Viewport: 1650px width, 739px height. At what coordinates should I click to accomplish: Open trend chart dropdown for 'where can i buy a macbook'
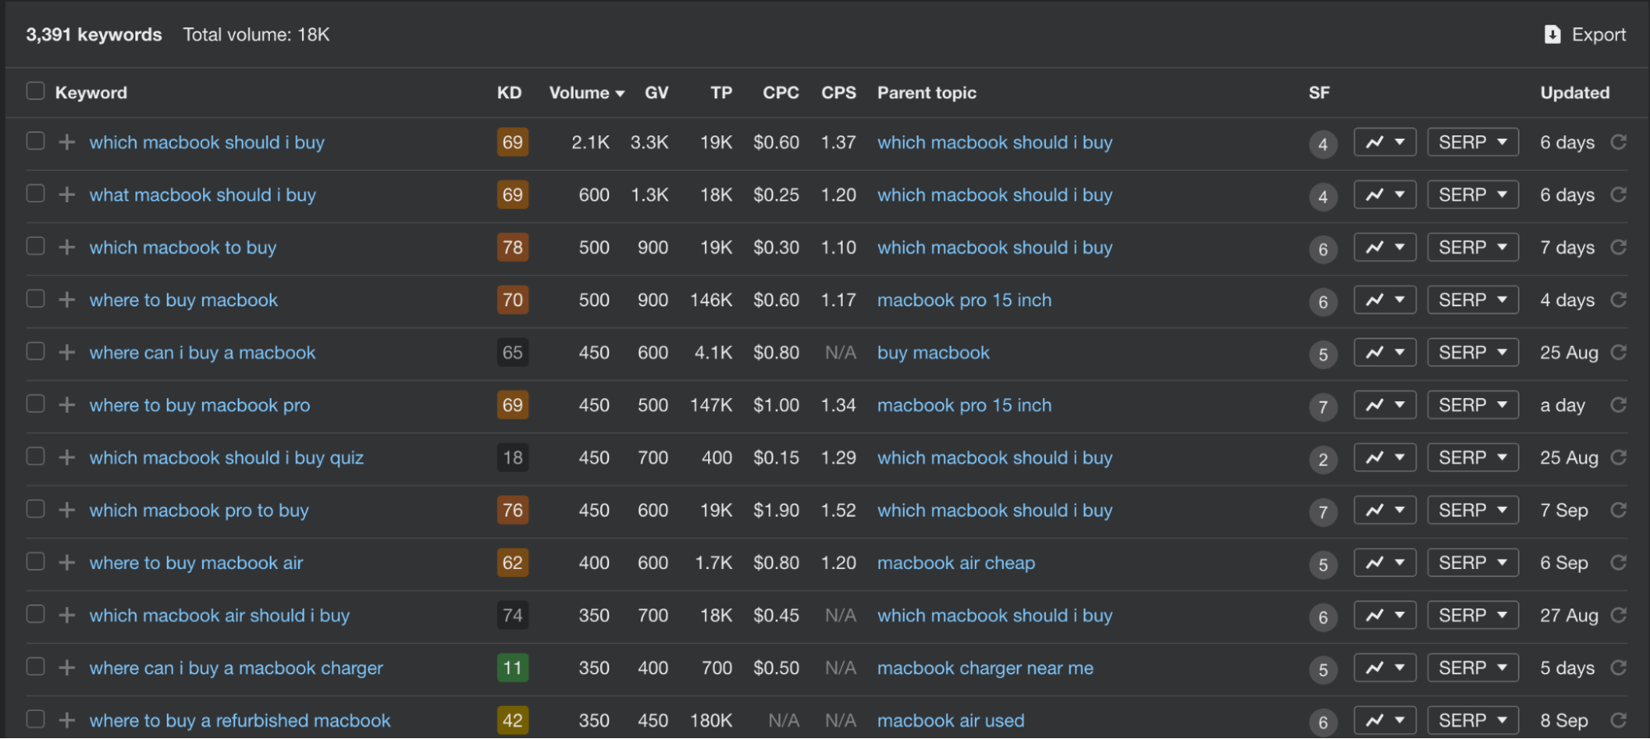point(1385,353)
